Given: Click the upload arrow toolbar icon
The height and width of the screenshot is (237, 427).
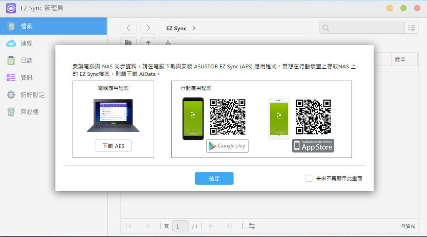Looking at the screenshot, I should (x=148, y=42).
